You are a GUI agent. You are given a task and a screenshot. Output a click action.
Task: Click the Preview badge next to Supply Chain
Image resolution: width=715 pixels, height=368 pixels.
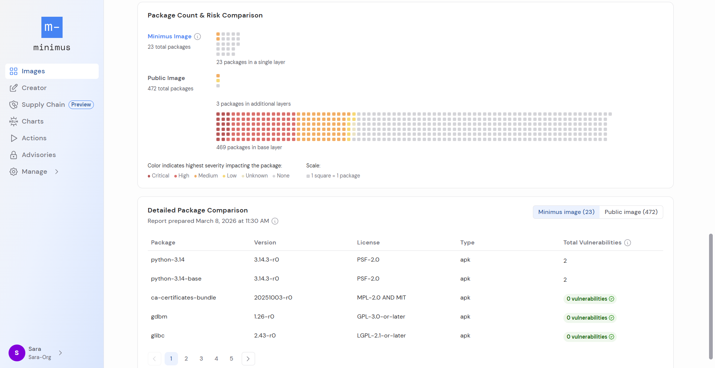pyautogui.click(x=81, y=105)
